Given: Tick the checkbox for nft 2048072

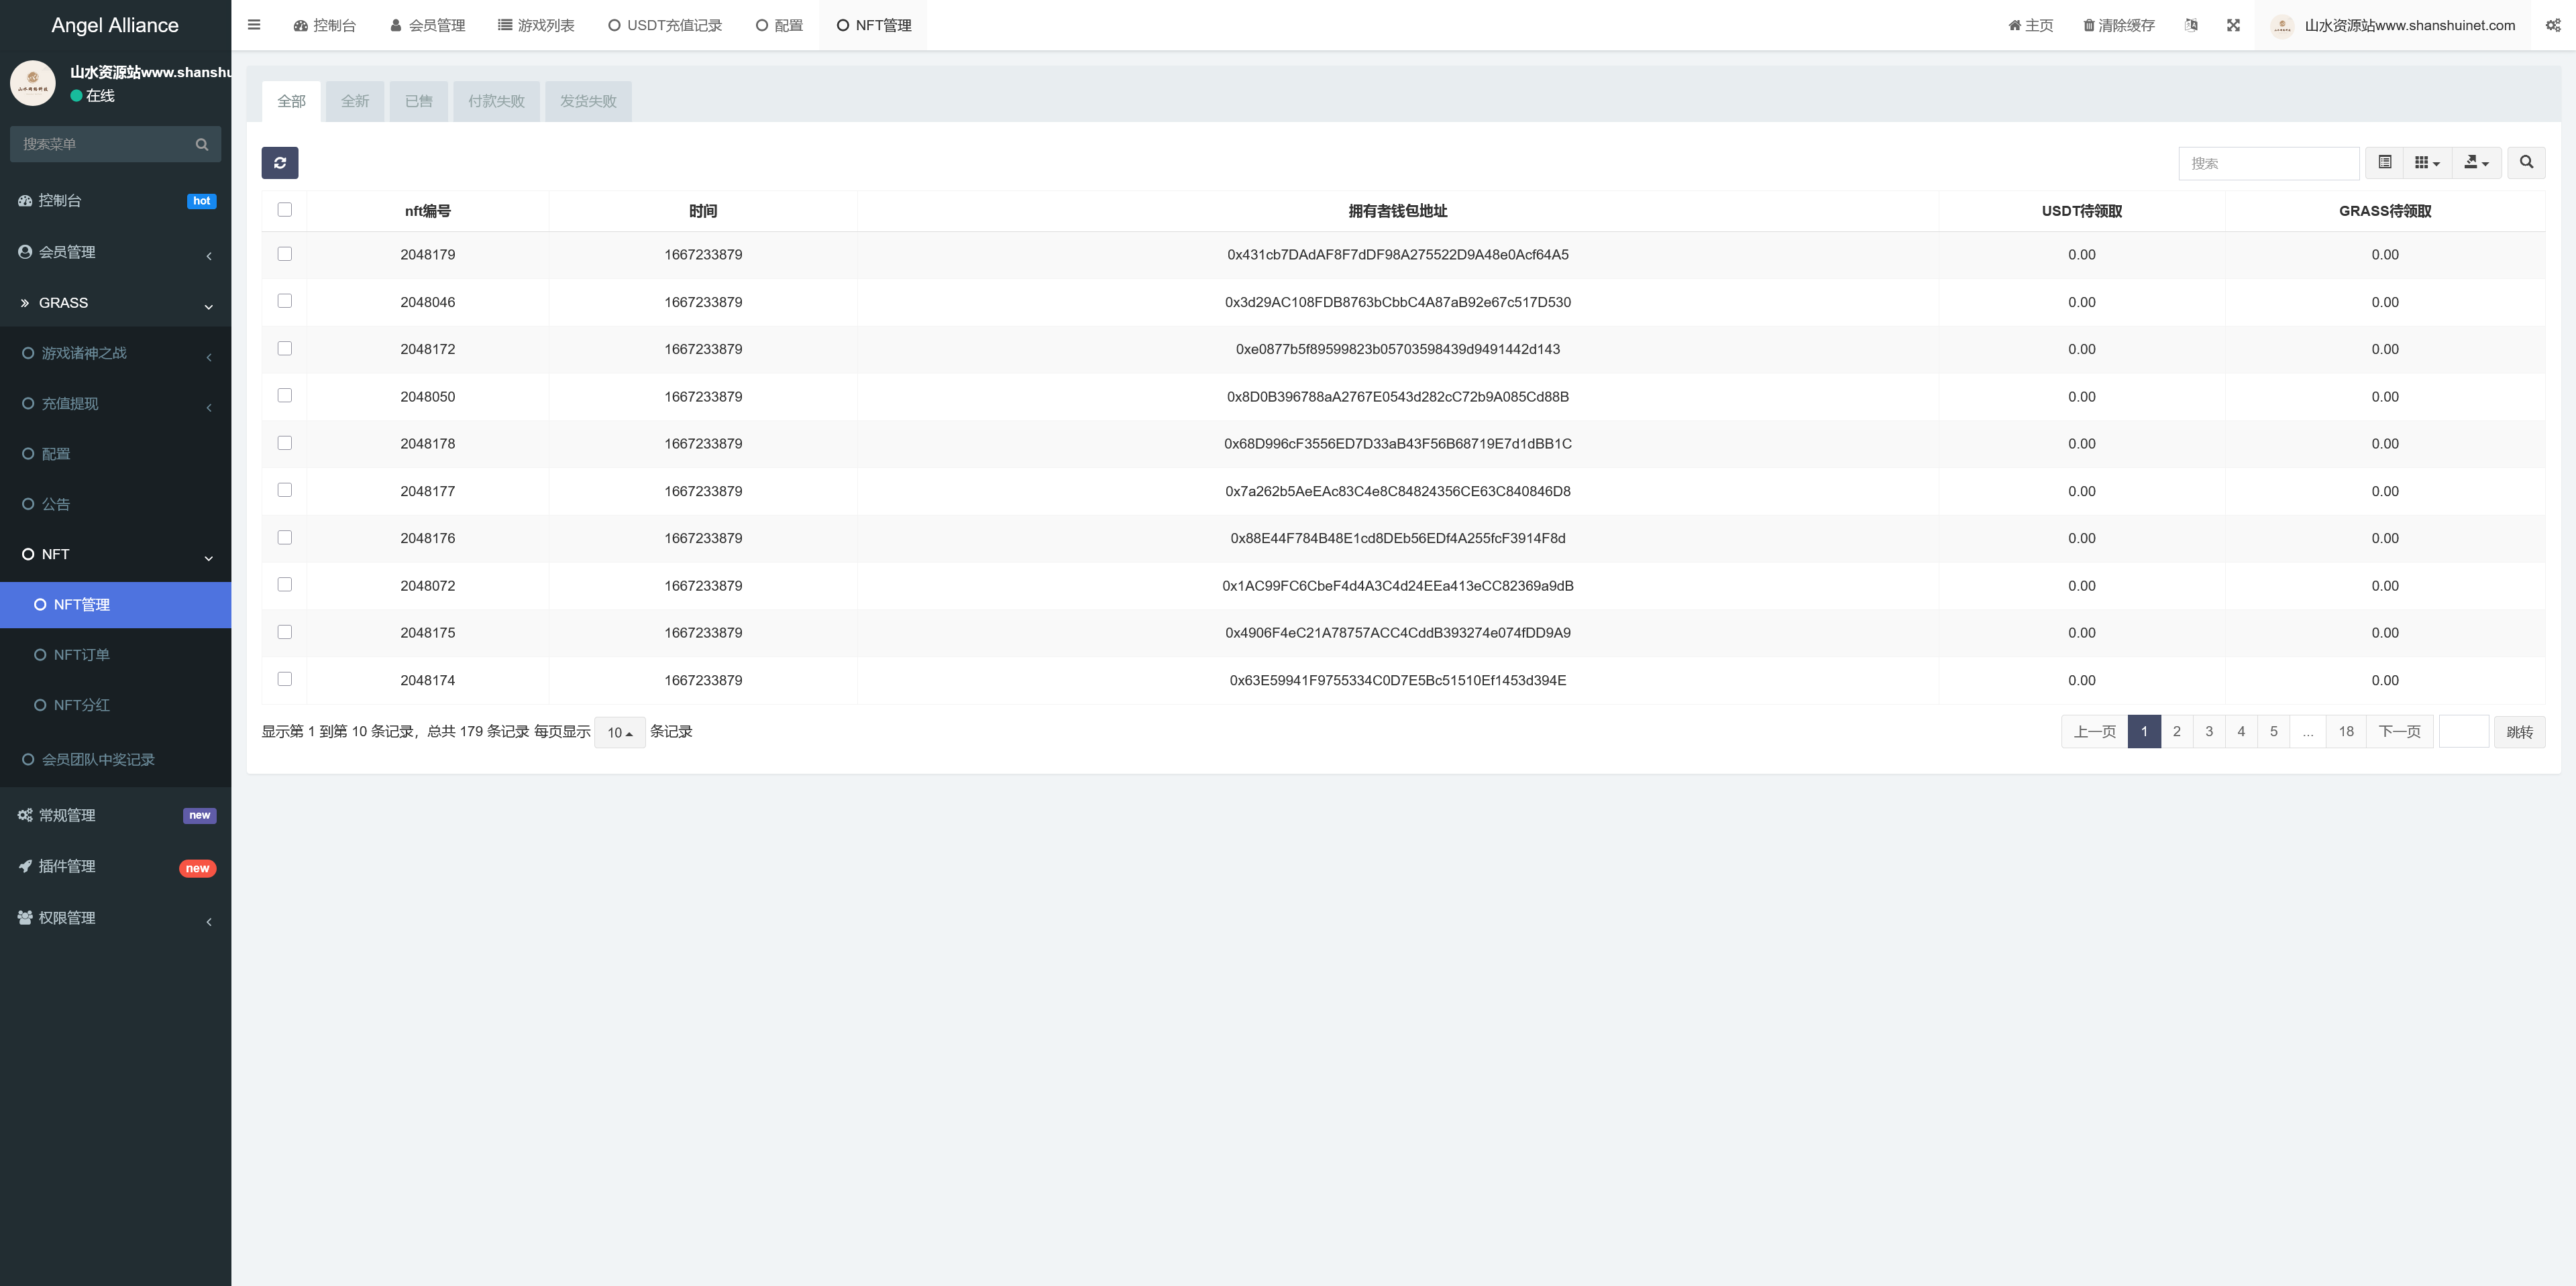Looking at the screenshot, I should pyautogui.click(x=285, y=583).
